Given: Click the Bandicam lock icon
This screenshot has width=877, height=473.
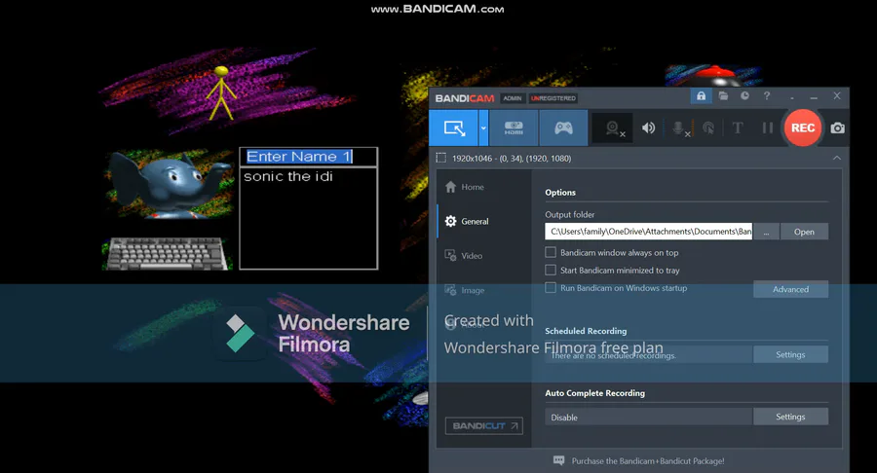Looking at the screenshot, I should pos(701,96).
